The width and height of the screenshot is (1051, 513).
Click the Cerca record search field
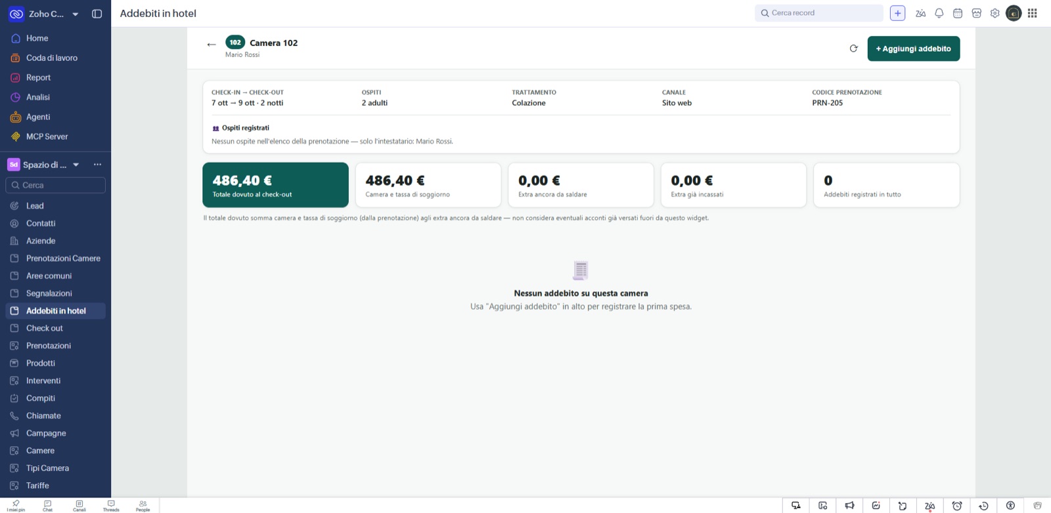[819, 13]
